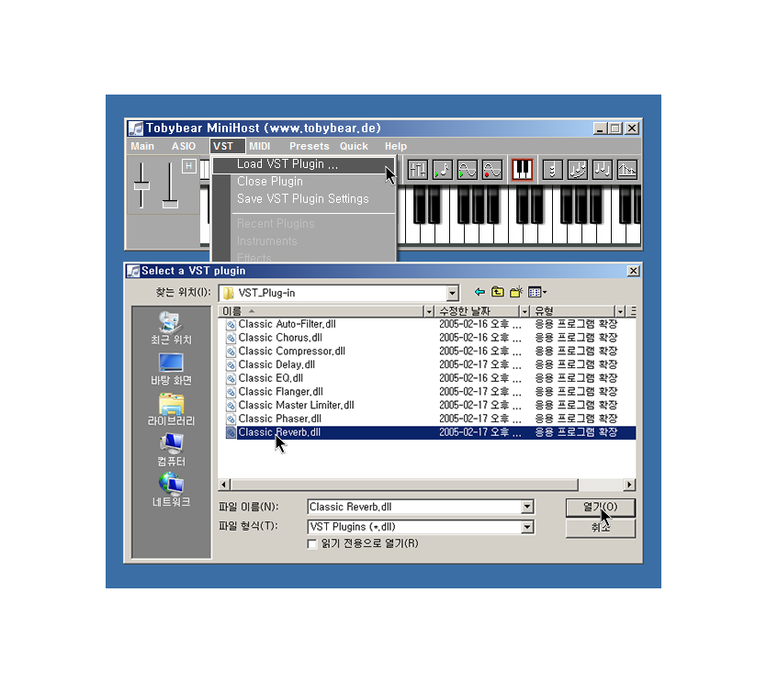Expand the VST_Plug-in location dropdown

click(453, 294)
